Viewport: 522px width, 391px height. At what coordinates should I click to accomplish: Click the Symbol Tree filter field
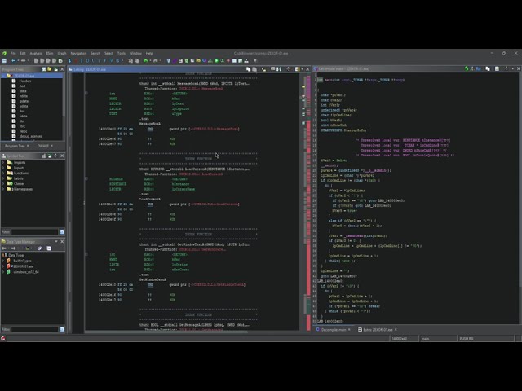pyautogui.click(x=34, y=231)
